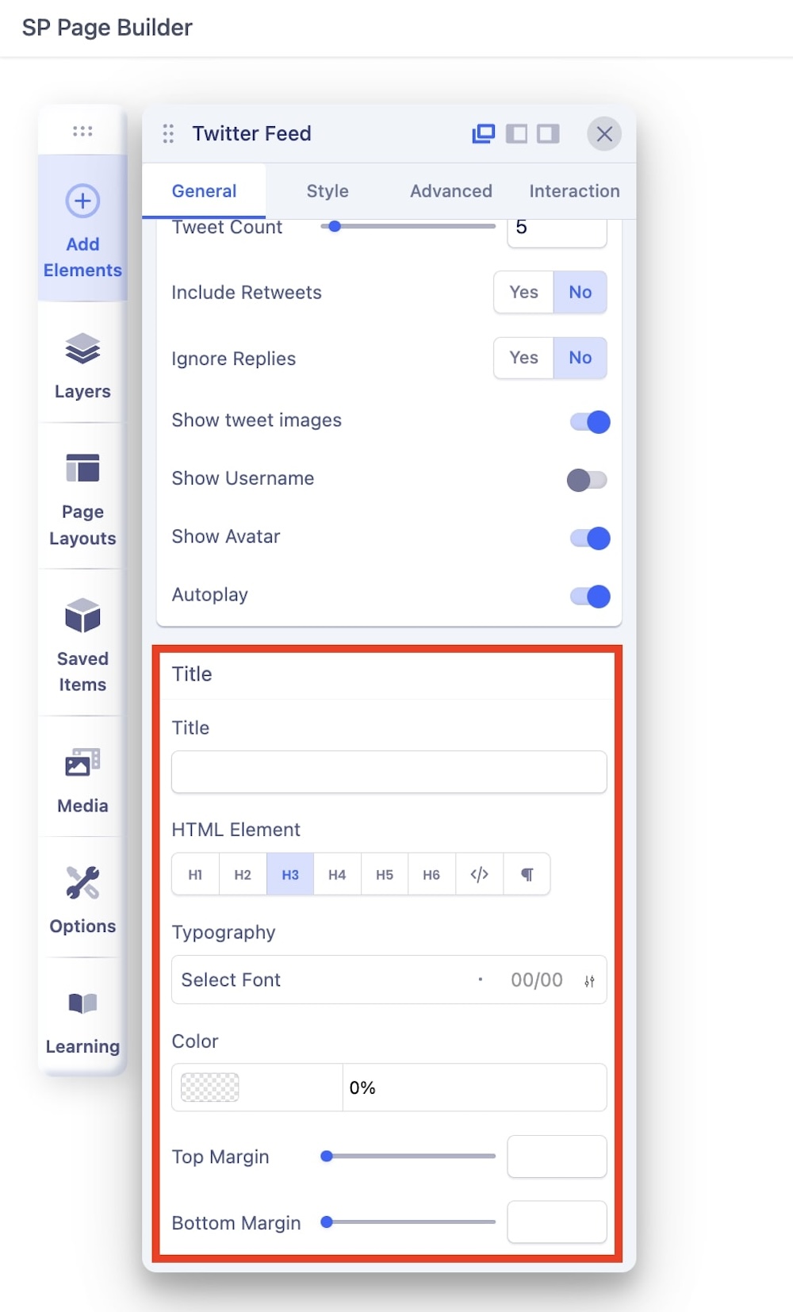Viewport: 793px width, 1312px height.
Task: Open the Layers panel
Action: (82, 365)
